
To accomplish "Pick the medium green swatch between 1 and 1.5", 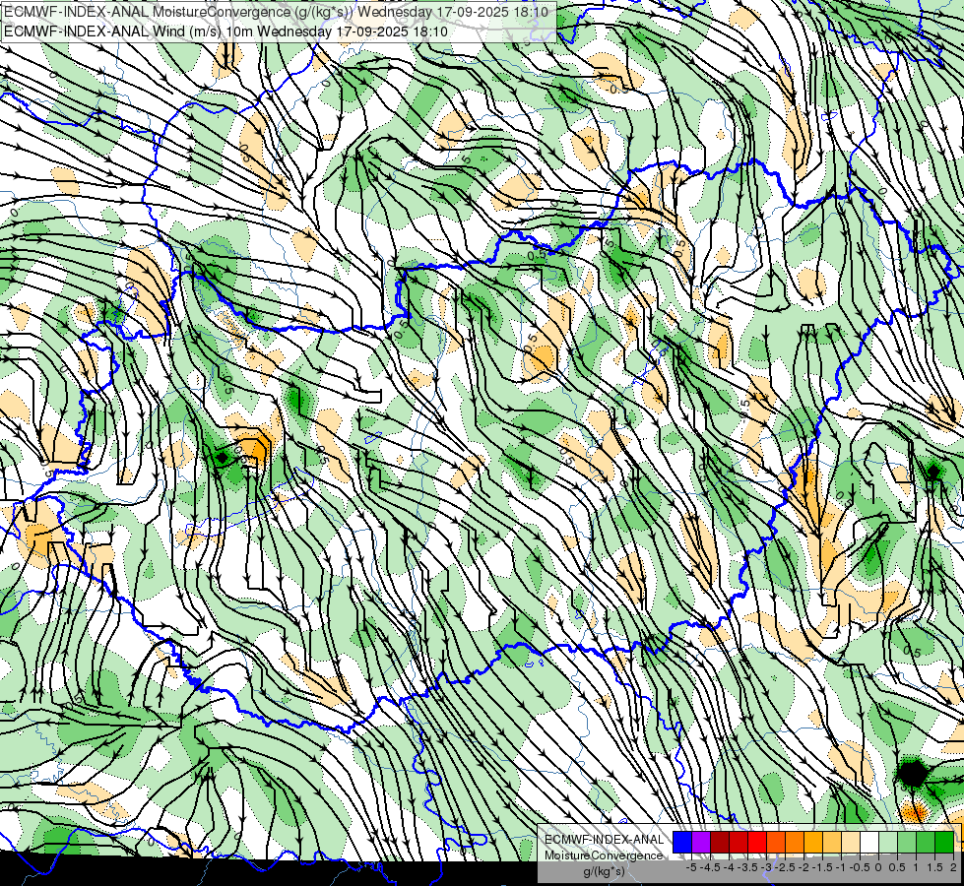I will pyautogui.click(x=926, y=842).
